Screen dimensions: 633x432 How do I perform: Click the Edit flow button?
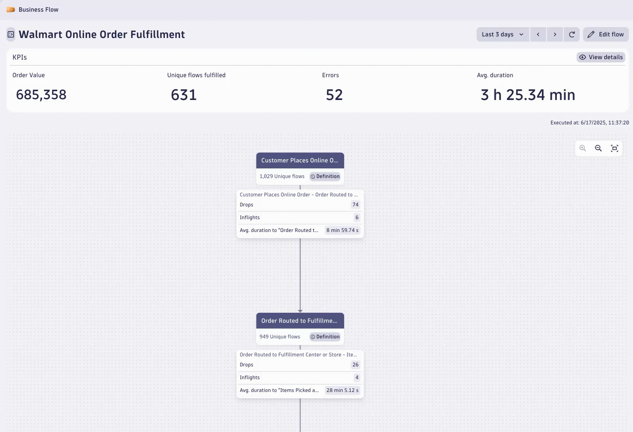coord(606,34)
